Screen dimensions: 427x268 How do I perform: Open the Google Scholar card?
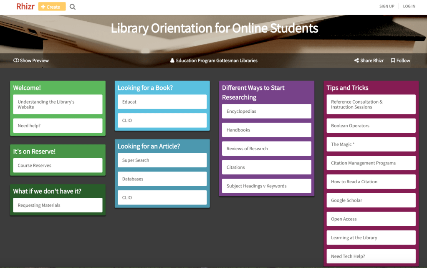[x=371, y=200]
